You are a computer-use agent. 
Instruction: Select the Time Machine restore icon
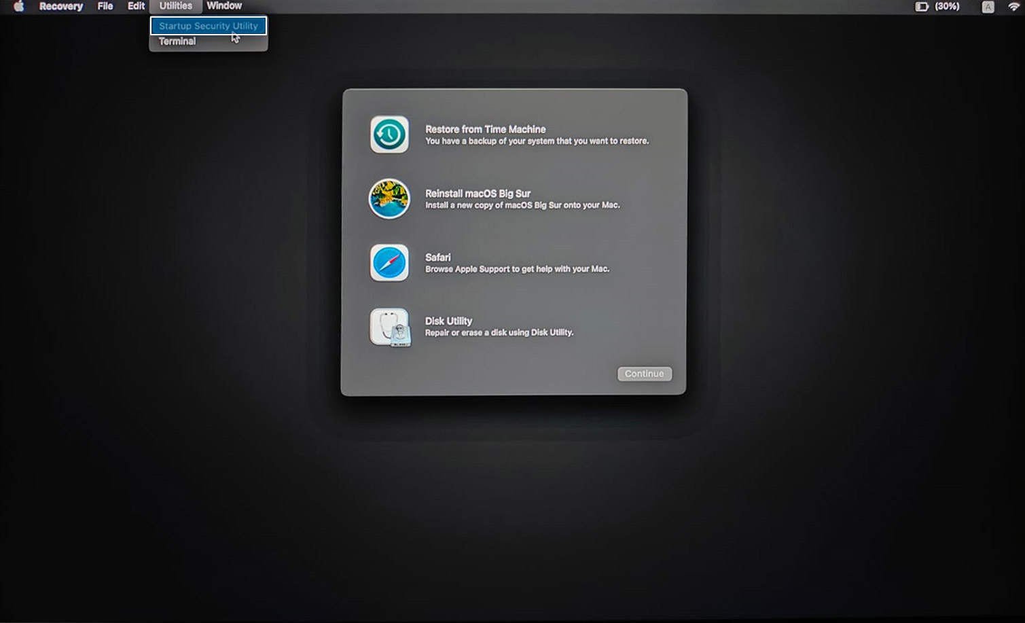tap(389, 134)
